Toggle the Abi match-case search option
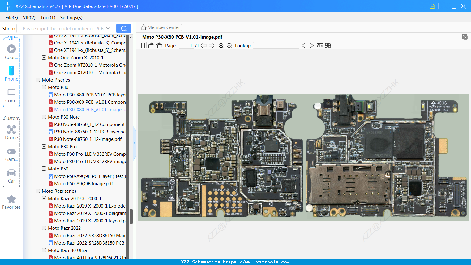 point(319,46)
